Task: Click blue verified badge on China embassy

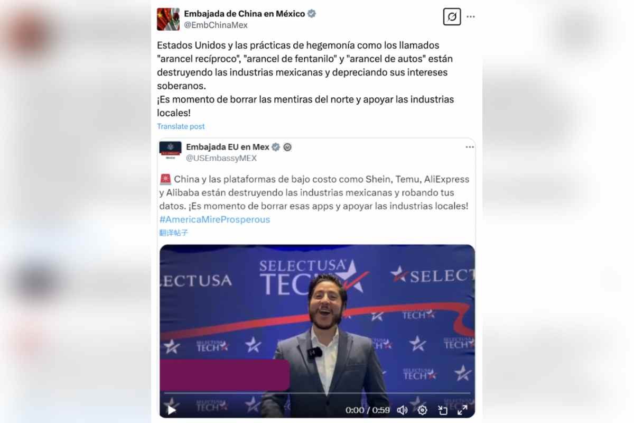Action: pyautogui.click(x=312, y=14)
